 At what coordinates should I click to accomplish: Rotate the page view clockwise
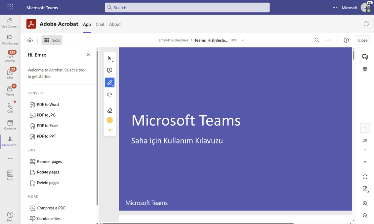coord(365,177)
